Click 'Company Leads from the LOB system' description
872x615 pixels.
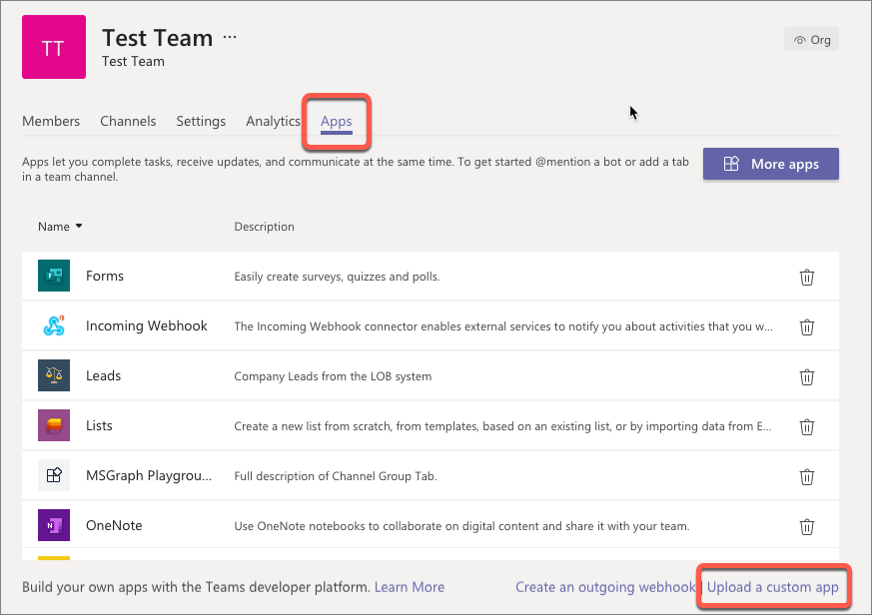[333, 376]
